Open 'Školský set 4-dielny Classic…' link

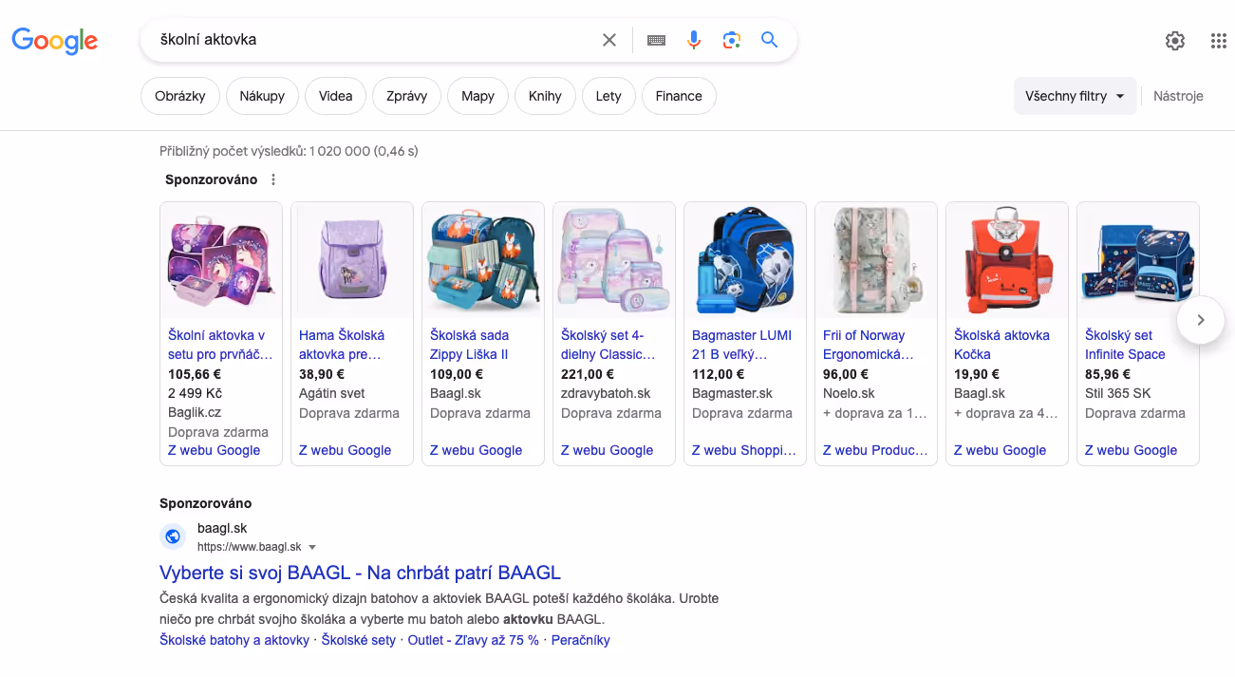(608, 345)
